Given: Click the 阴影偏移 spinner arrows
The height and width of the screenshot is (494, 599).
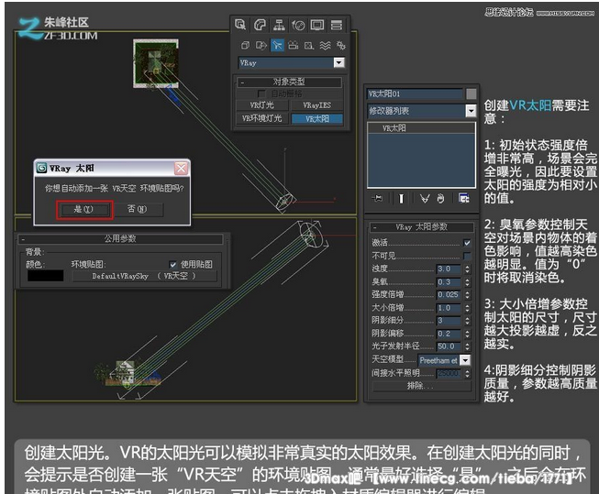Looking at the screenshot, I should pos(467,334).
